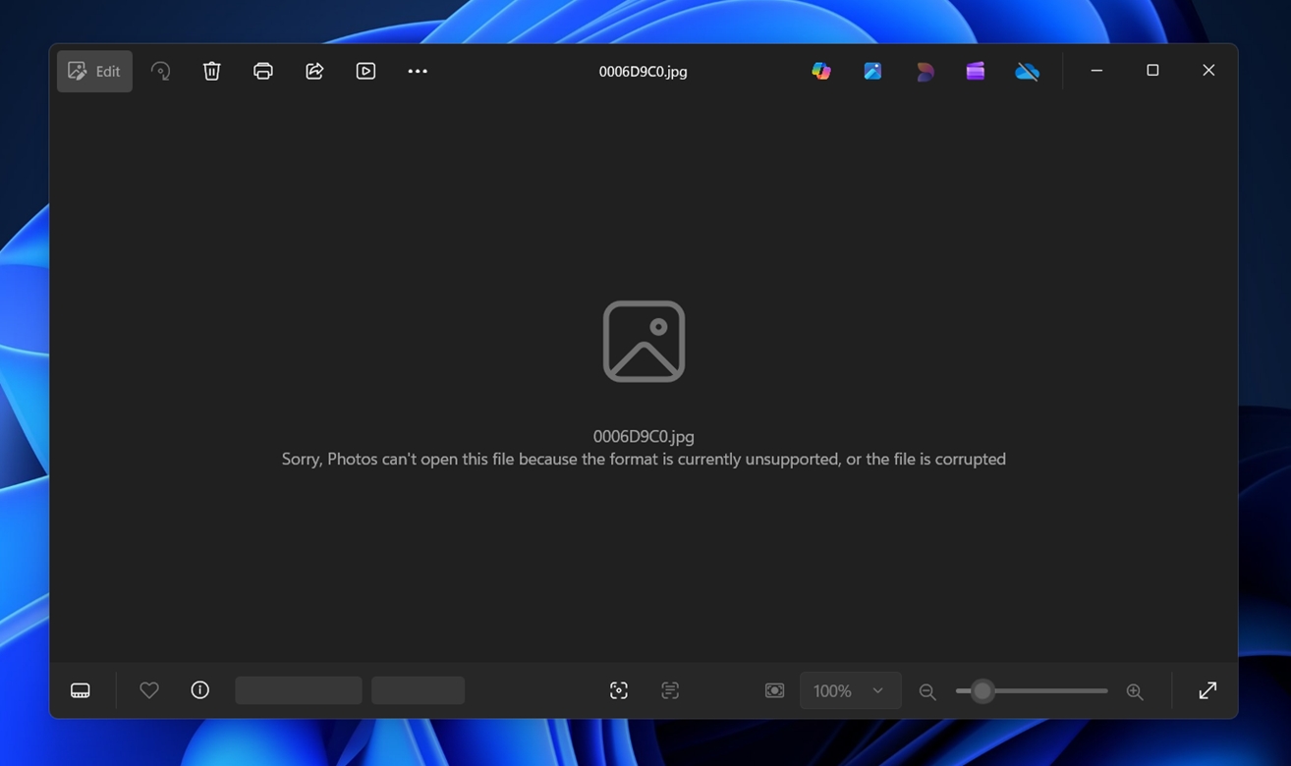Mark image as favorite with heart

(149, 691)
